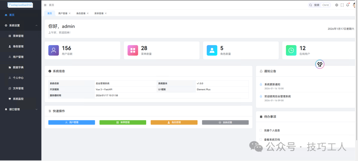Click the purple user total icon

coord(54,50)
